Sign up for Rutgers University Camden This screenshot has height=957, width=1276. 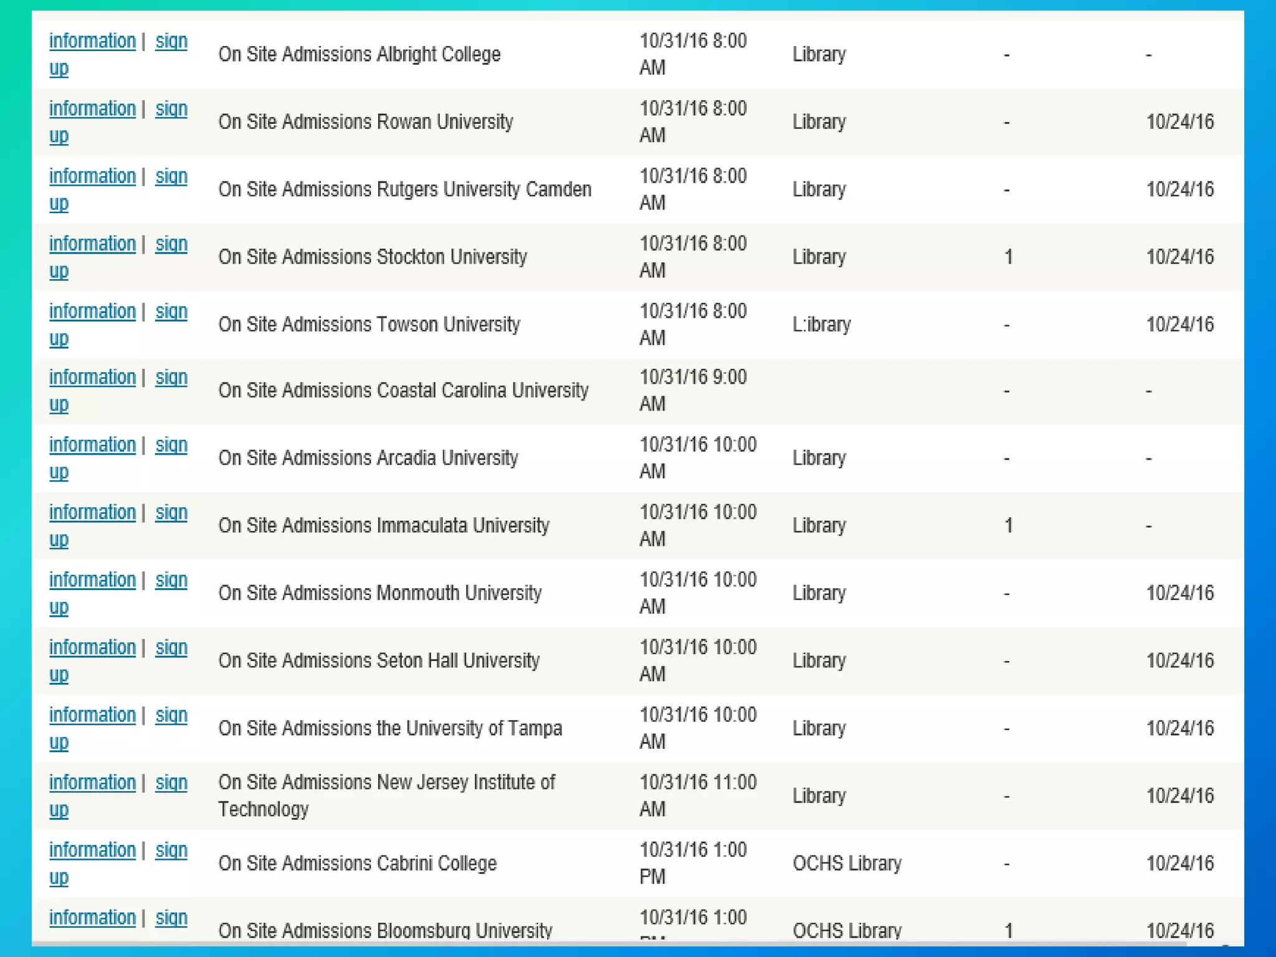(171, 176)
